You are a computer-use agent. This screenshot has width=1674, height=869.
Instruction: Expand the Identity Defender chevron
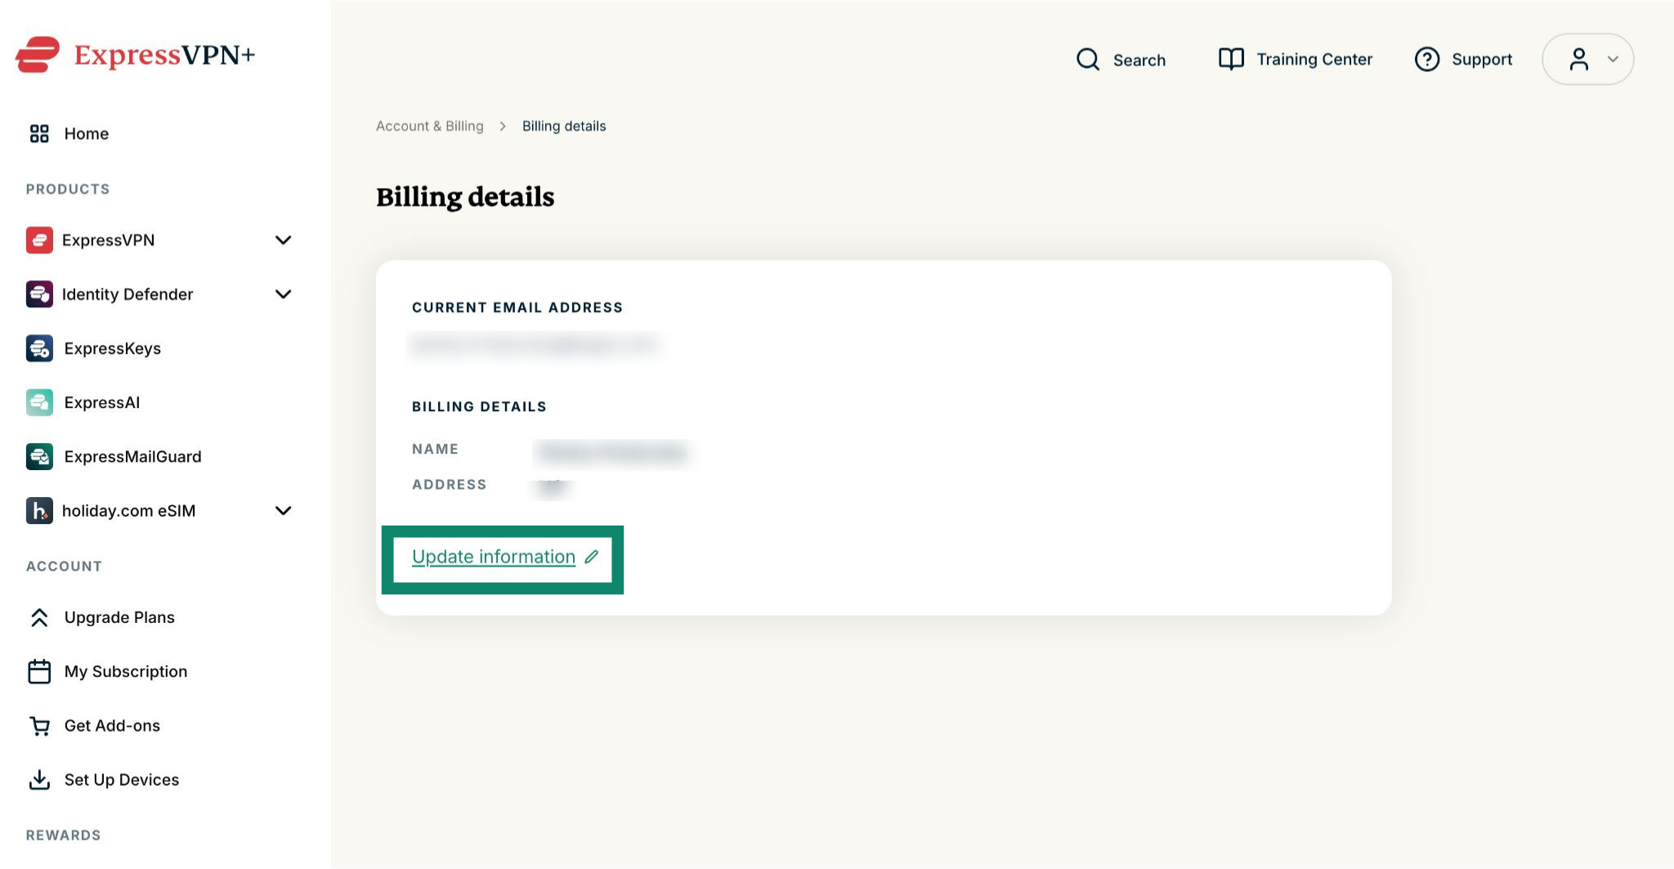[283, 294]
